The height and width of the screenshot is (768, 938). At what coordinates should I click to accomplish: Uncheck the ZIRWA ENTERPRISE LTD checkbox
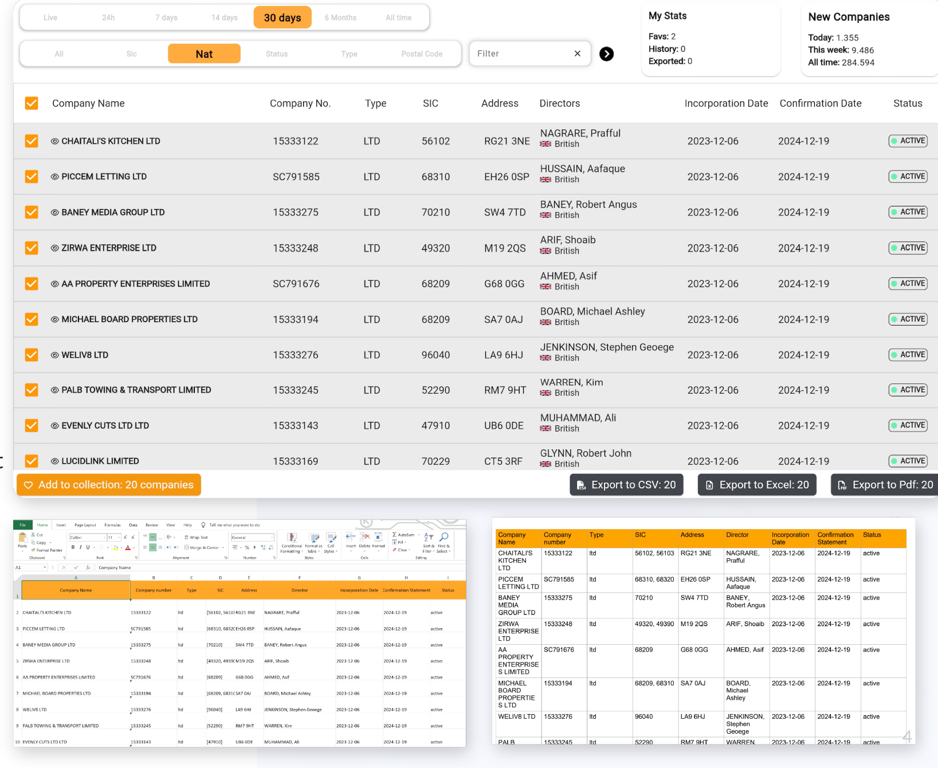tap(32, 248)
